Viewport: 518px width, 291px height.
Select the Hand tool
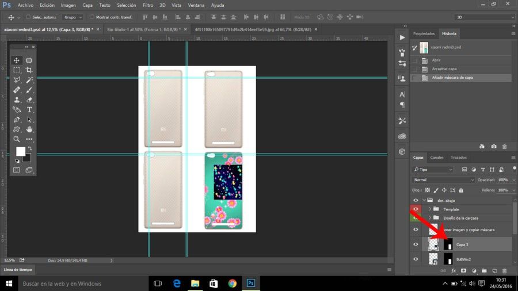click(29, 129)
